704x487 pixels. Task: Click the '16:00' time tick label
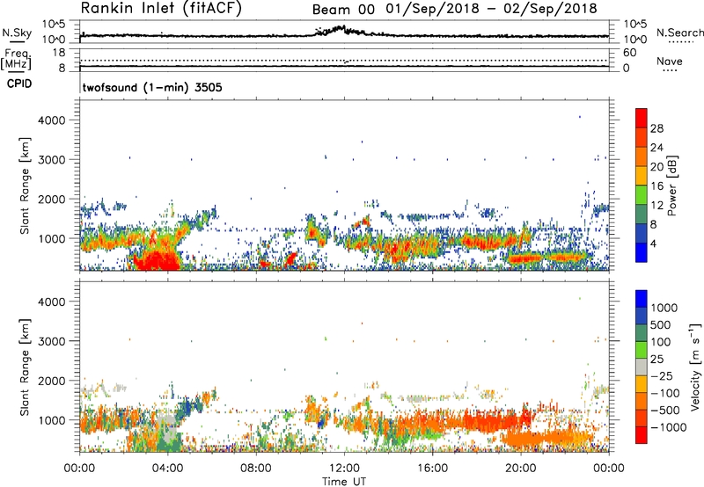(x=432, y=469)
